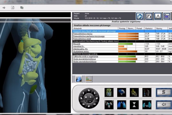Click the refresh page icon in toolbar
Screen dimensions: 172x115
tap(13, 7)
